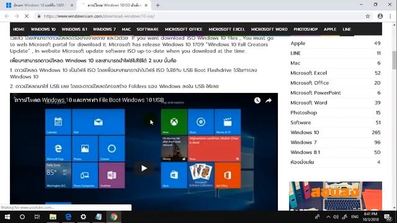Image resolution: width=397 pixels, height=223 pixels.
Task: Stop loading the page in Chrome
Action: tap(27, 16)
